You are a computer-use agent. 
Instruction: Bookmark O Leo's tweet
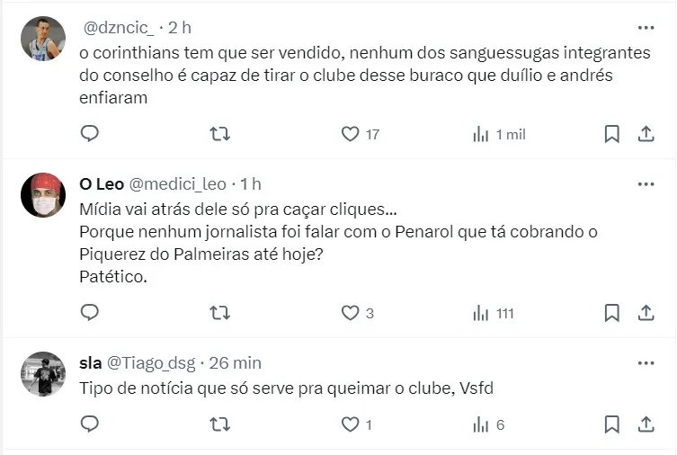coord(611,313)
